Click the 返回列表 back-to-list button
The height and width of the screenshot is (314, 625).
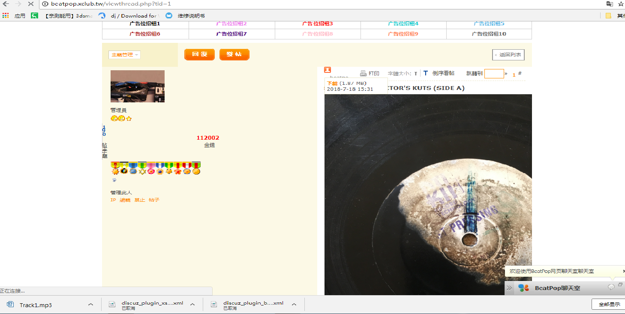click(x=508, y=55)
